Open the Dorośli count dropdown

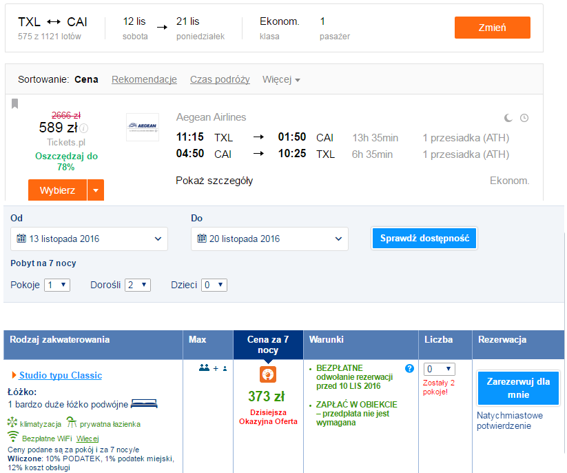[x=138, y=285]
